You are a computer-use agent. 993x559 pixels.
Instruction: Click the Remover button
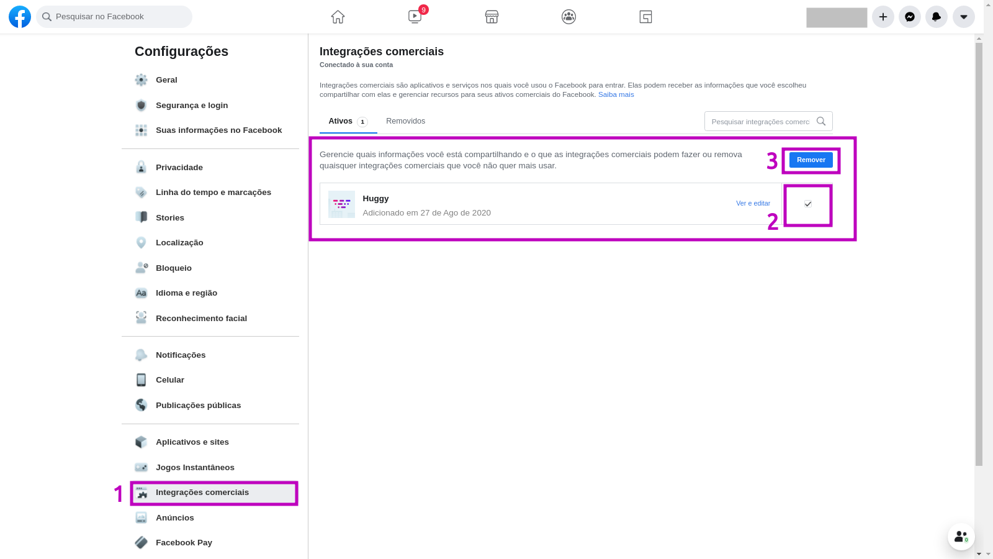click(x=811, y=160)
